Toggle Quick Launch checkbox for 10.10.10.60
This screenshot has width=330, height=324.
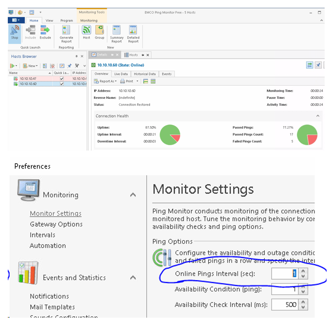pyautogui.click(x=62, y=84)
